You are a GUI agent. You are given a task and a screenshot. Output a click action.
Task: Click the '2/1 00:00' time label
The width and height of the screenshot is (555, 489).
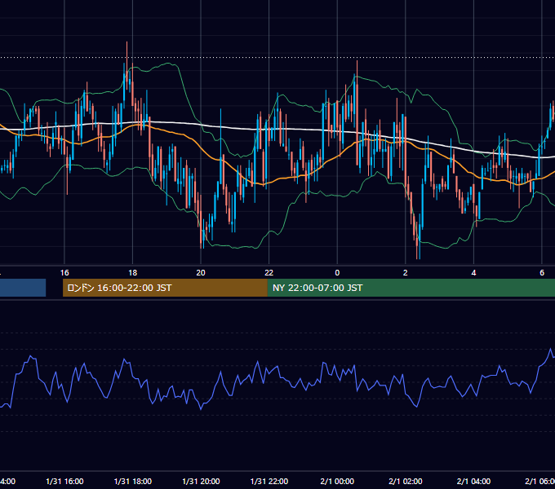337,481
